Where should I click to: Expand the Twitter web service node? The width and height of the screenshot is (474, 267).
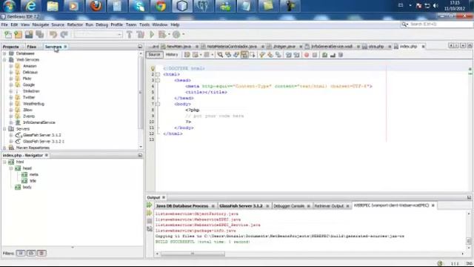tap(11, 97)
